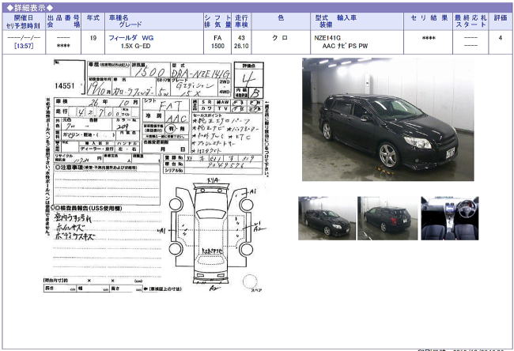This screenshot has width=514, height=351.
Task: Click the 1500 displacement value
Action: 217,46
